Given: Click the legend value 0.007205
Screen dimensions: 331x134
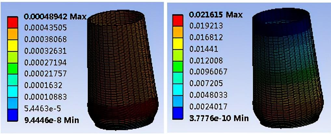Looking at the screenshot, I should (x=206, y=84).
